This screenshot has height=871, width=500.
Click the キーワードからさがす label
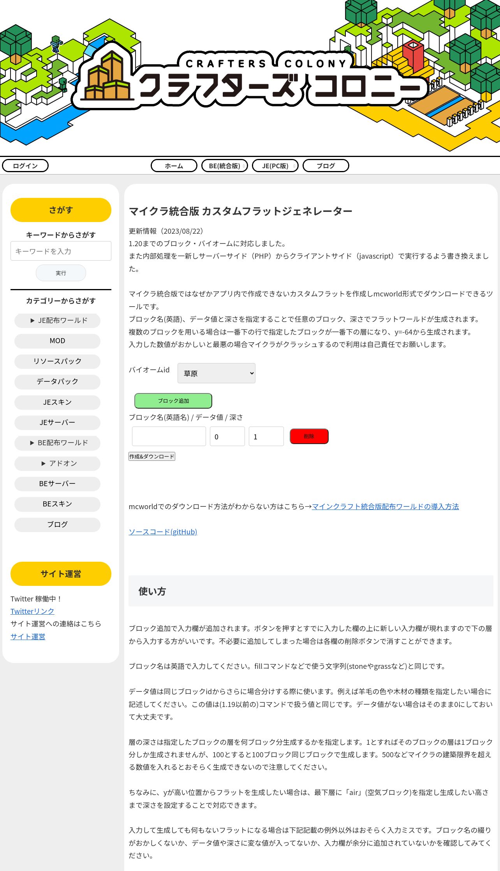tap(61, 235)
